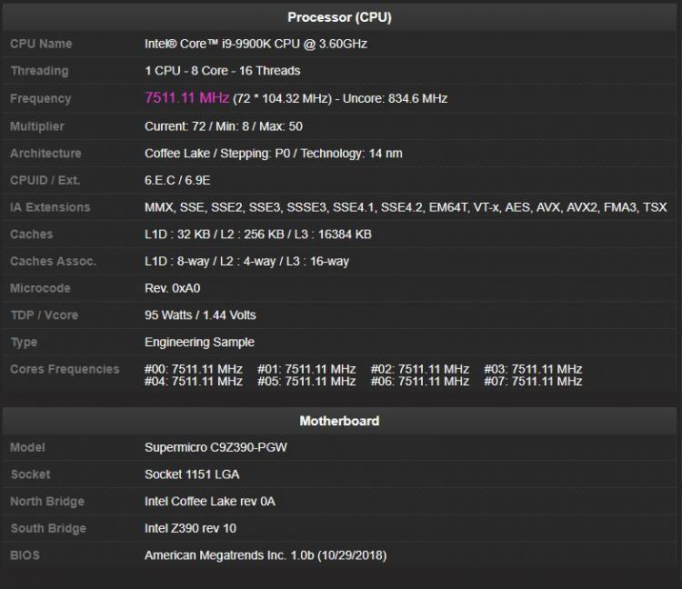The height and width of the screenshot is (589, 682).
Task: Select the Multiplier row value
Action: point(224,126)
